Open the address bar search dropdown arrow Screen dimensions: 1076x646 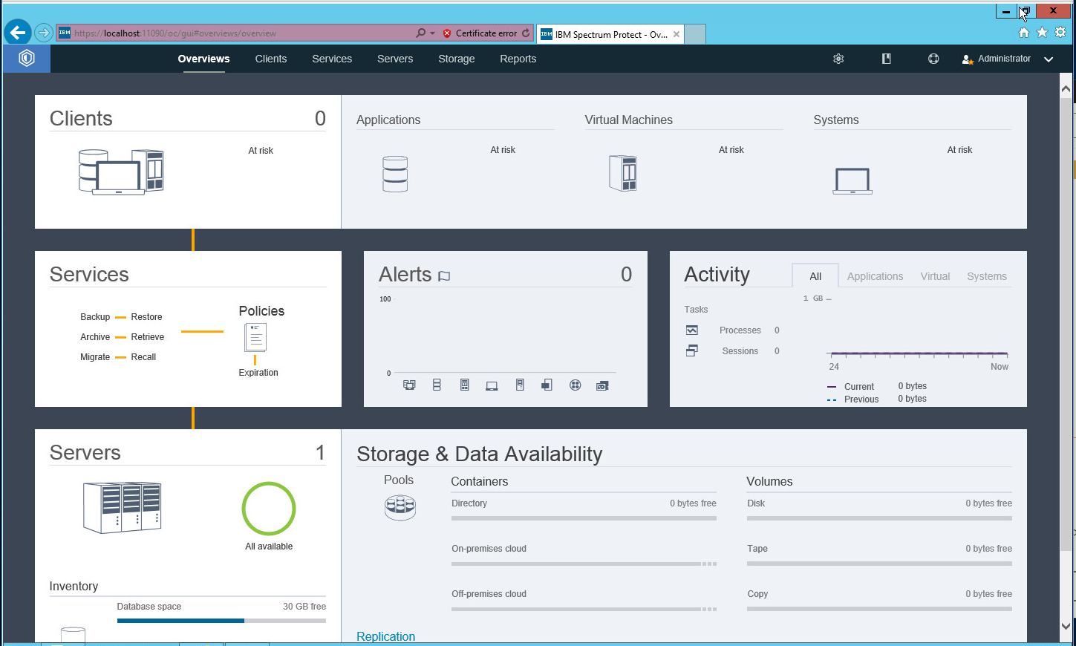click(x=432, y=33)
